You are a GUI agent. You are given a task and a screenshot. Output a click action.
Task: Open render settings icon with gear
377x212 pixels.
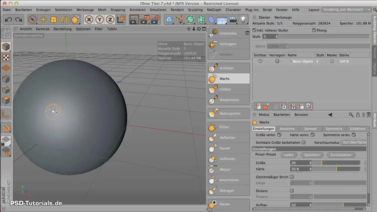(x=155, y=20)
